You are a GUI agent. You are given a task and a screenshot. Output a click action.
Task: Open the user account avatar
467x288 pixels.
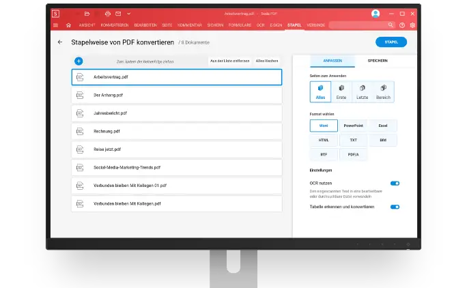376,14
